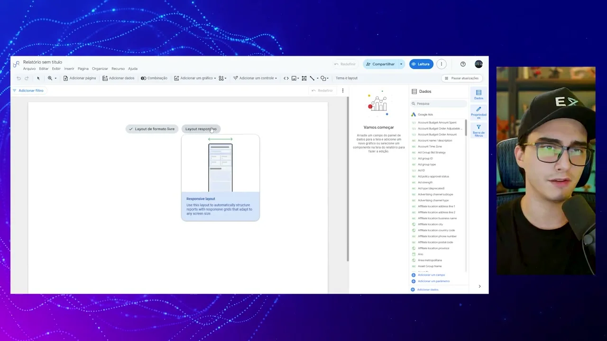Select the line drawing tool
The image size is (607, 341).
coord(312,78)
